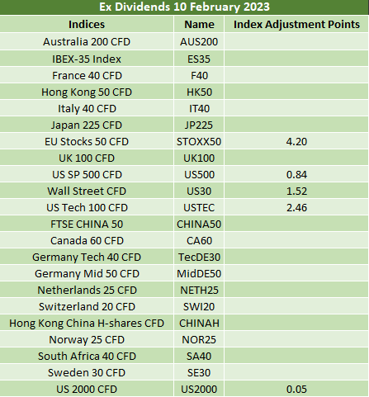Select the Indices column header

coord(87,25)
